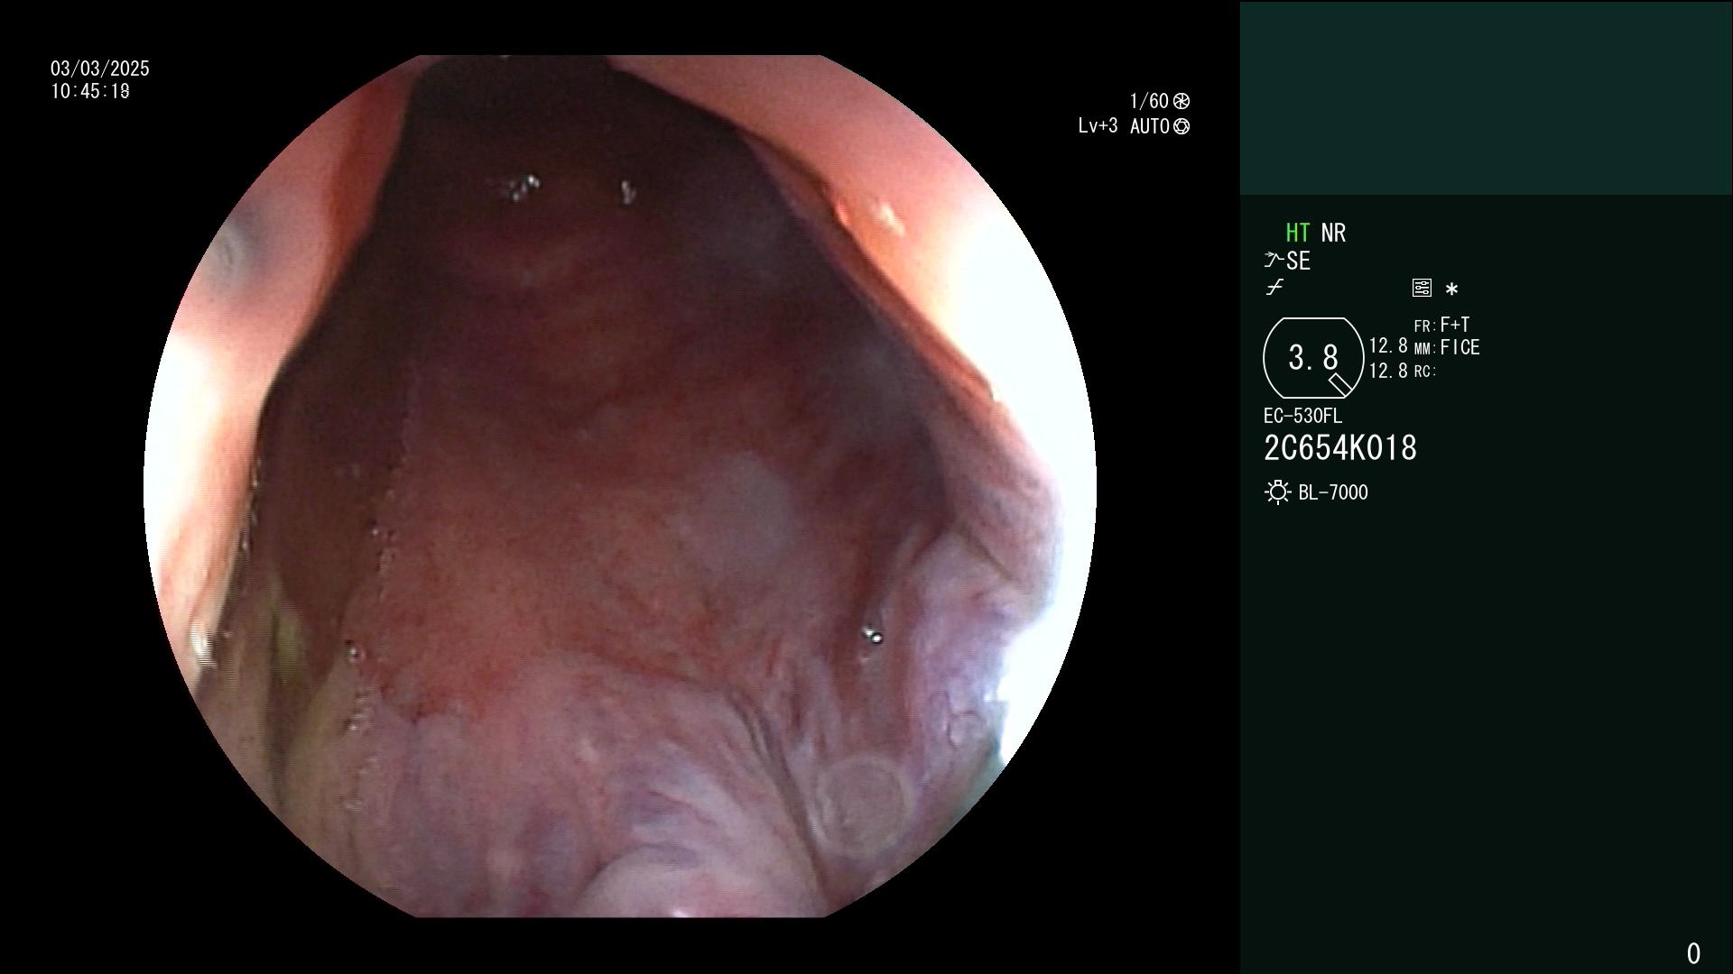Click the endoscope live image view
Screen dimensions: 1733x974
pos(620,486)
